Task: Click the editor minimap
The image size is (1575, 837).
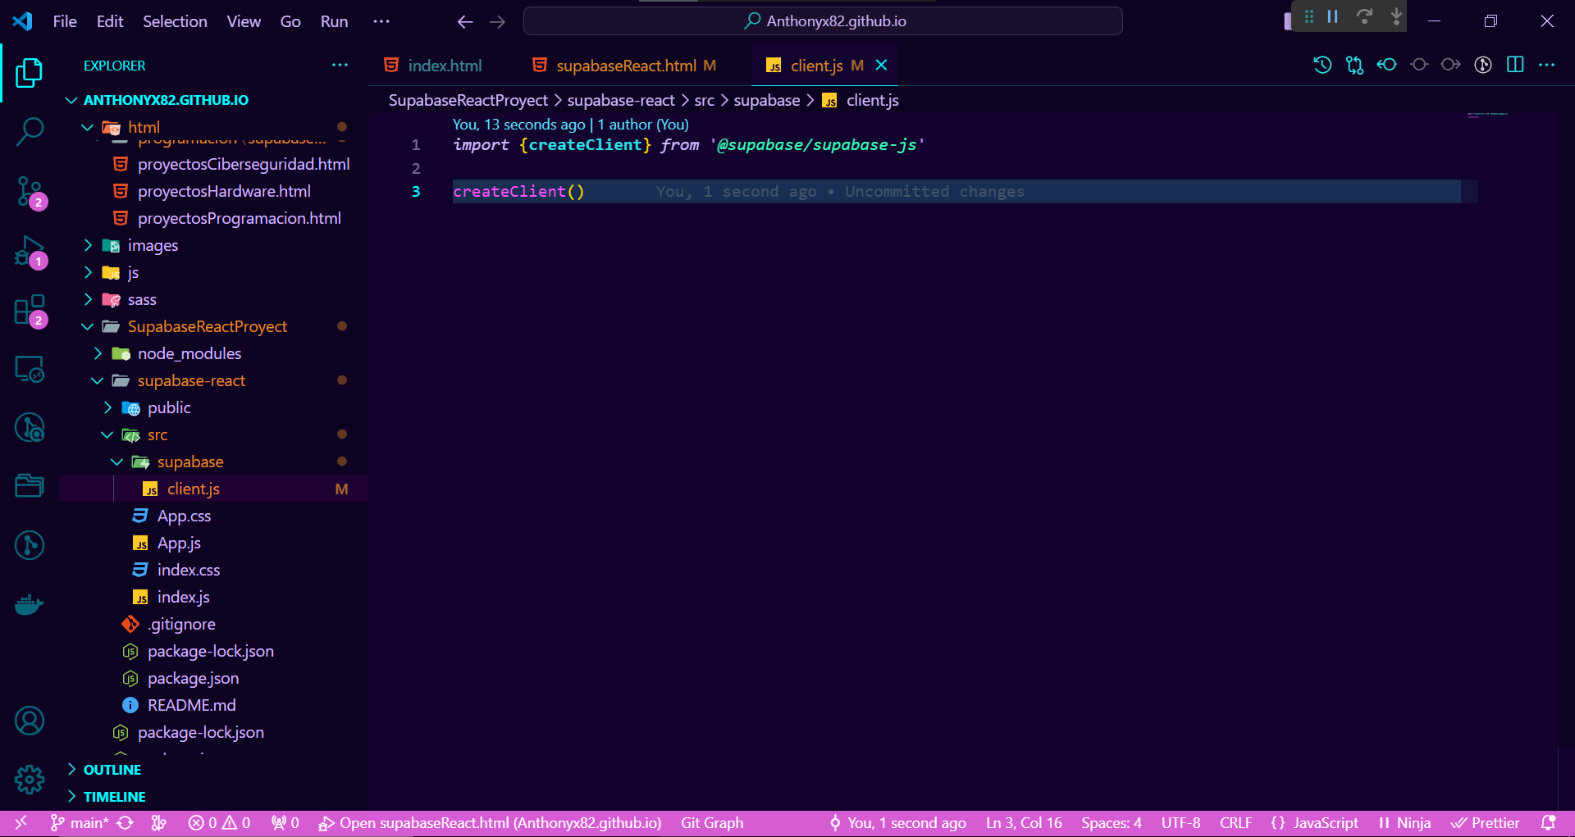Action: tap(1486, 116)
